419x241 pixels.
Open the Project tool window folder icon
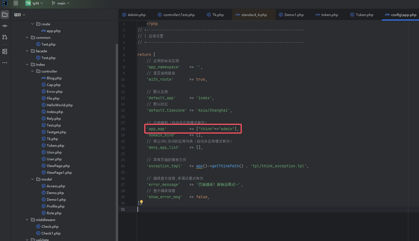coord(5,15)
